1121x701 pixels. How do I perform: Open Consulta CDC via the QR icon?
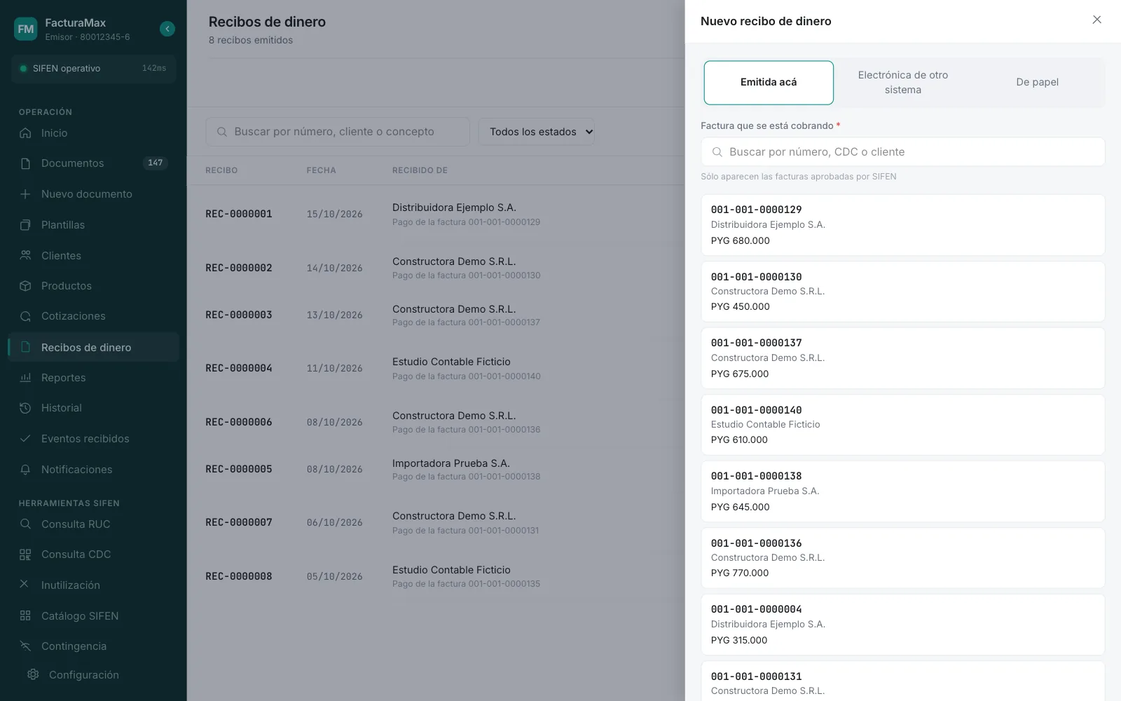pos(25,554)
